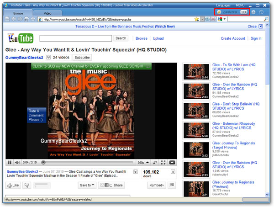Image resolution: width=274 pixels, height=207 pixels.
Task: Switch the video to fullscreen
Action: [x=163, y=163]
